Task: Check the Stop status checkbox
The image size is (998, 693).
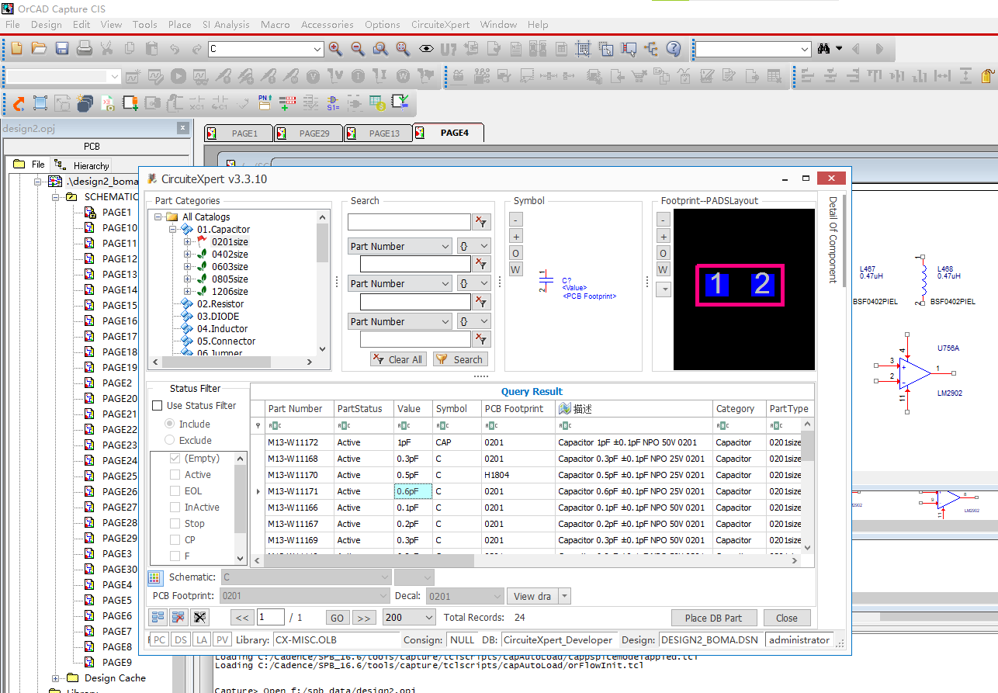Action: tap(175, 524)
